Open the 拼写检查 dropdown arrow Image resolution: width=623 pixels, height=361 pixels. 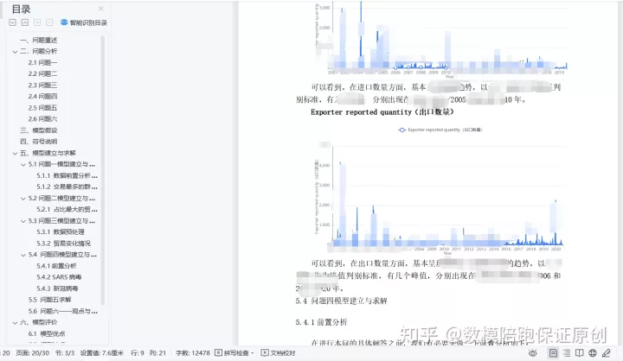tap(253, 353)
